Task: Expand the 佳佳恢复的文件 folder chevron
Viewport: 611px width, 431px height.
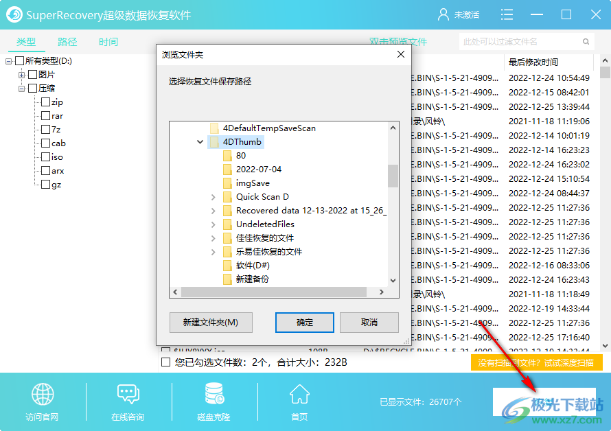Action: (213, 238)
